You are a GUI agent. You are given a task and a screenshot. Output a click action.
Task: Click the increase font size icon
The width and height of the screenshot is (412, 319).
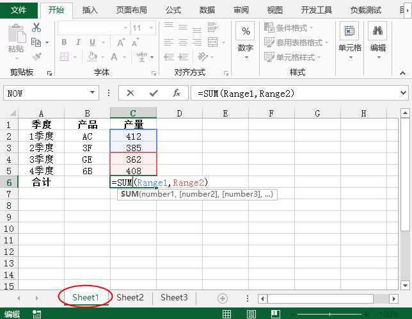121,42
